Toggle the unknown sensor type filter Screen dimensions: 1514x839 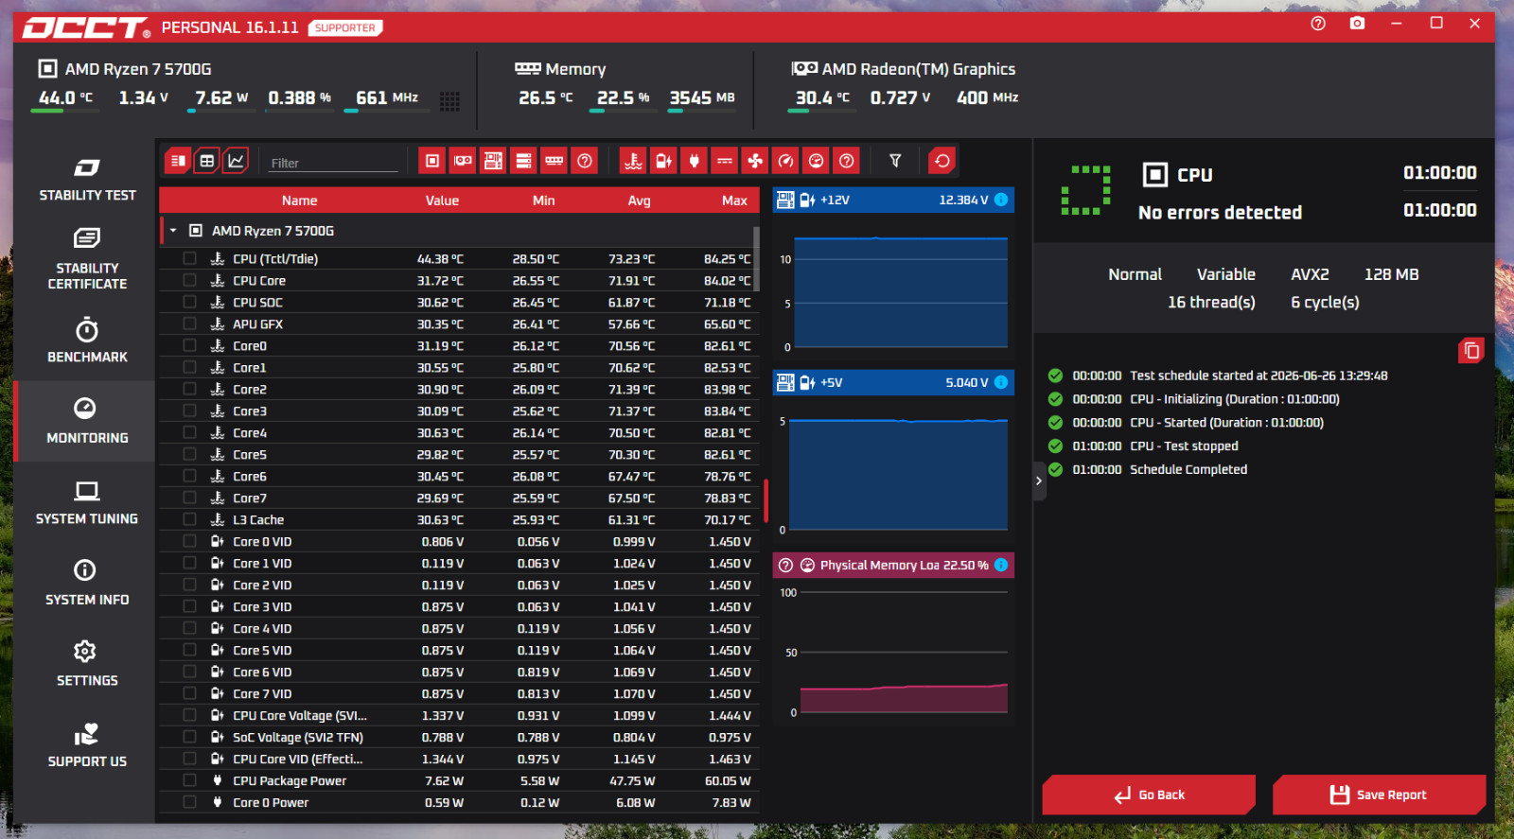[847, 161]
